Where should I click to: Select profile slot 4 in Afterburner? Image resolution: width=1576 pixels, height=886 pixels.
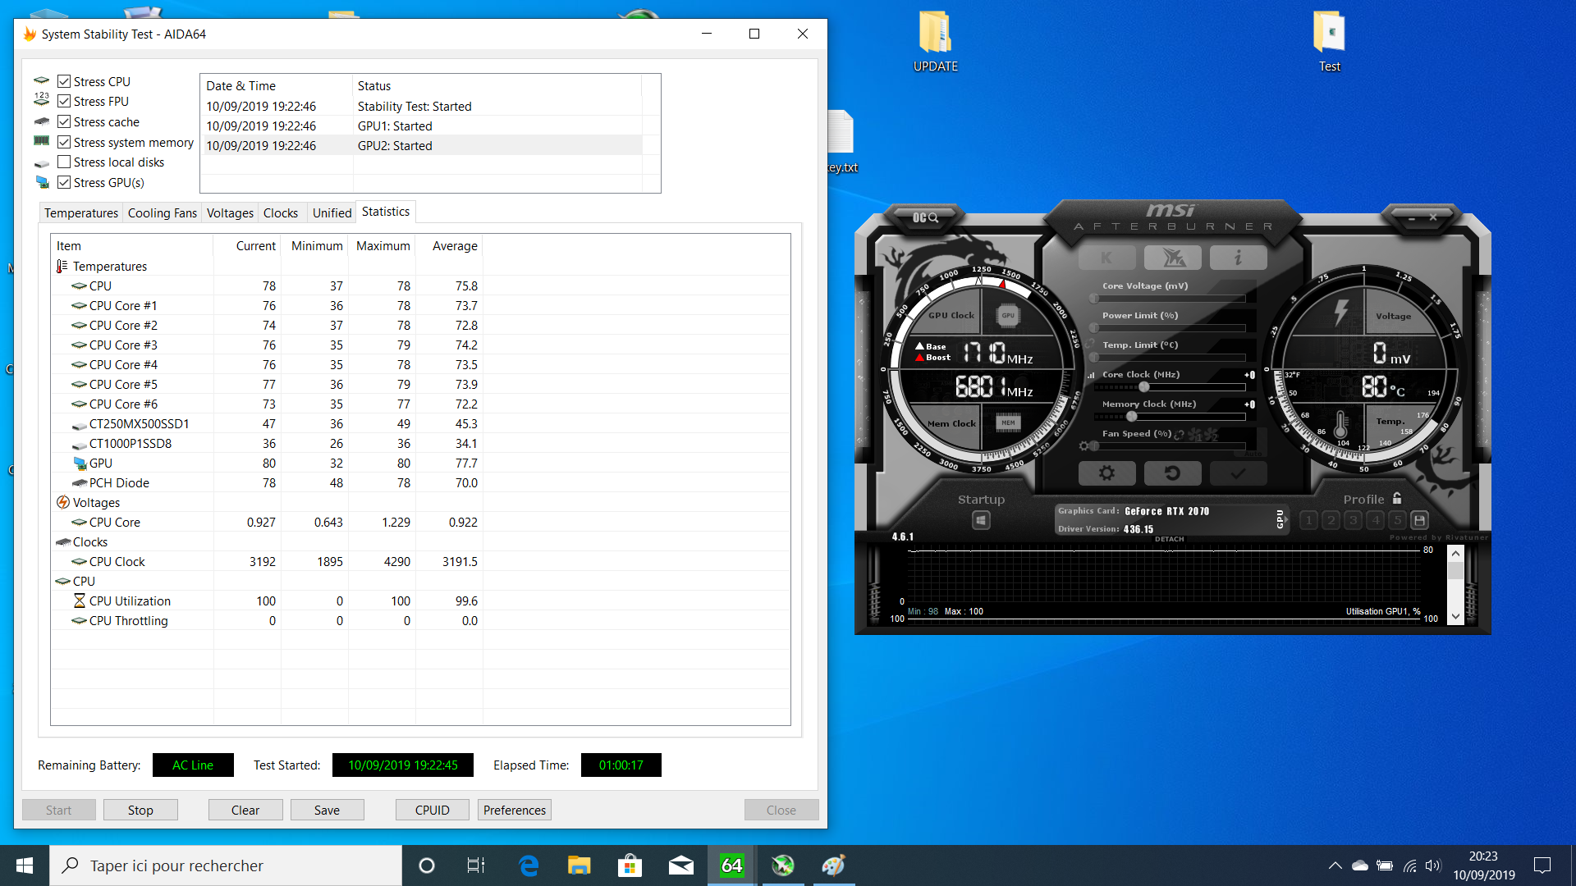click(x=1376, y=520)
